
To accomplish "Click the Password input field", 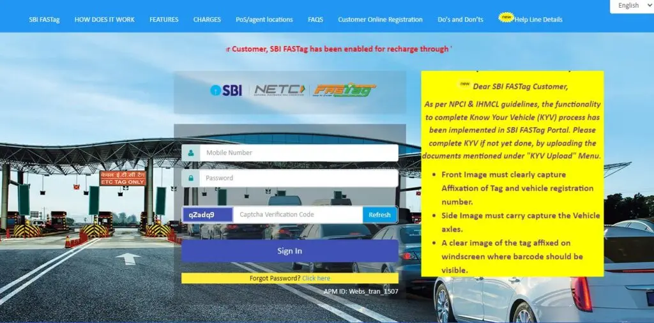I will tap(299, 178).
